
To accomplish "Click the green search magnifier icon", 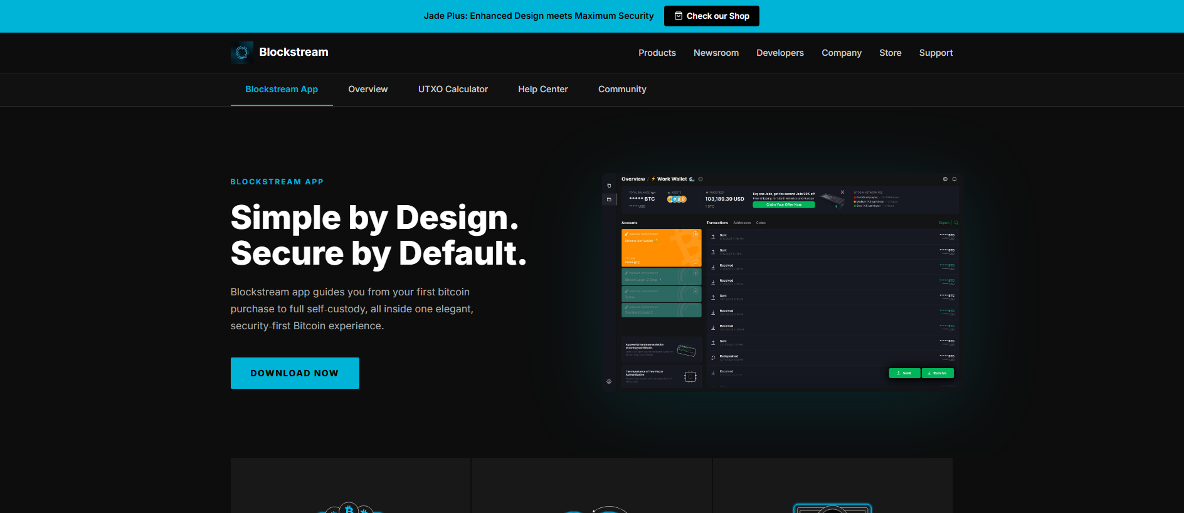I will 956,223.
